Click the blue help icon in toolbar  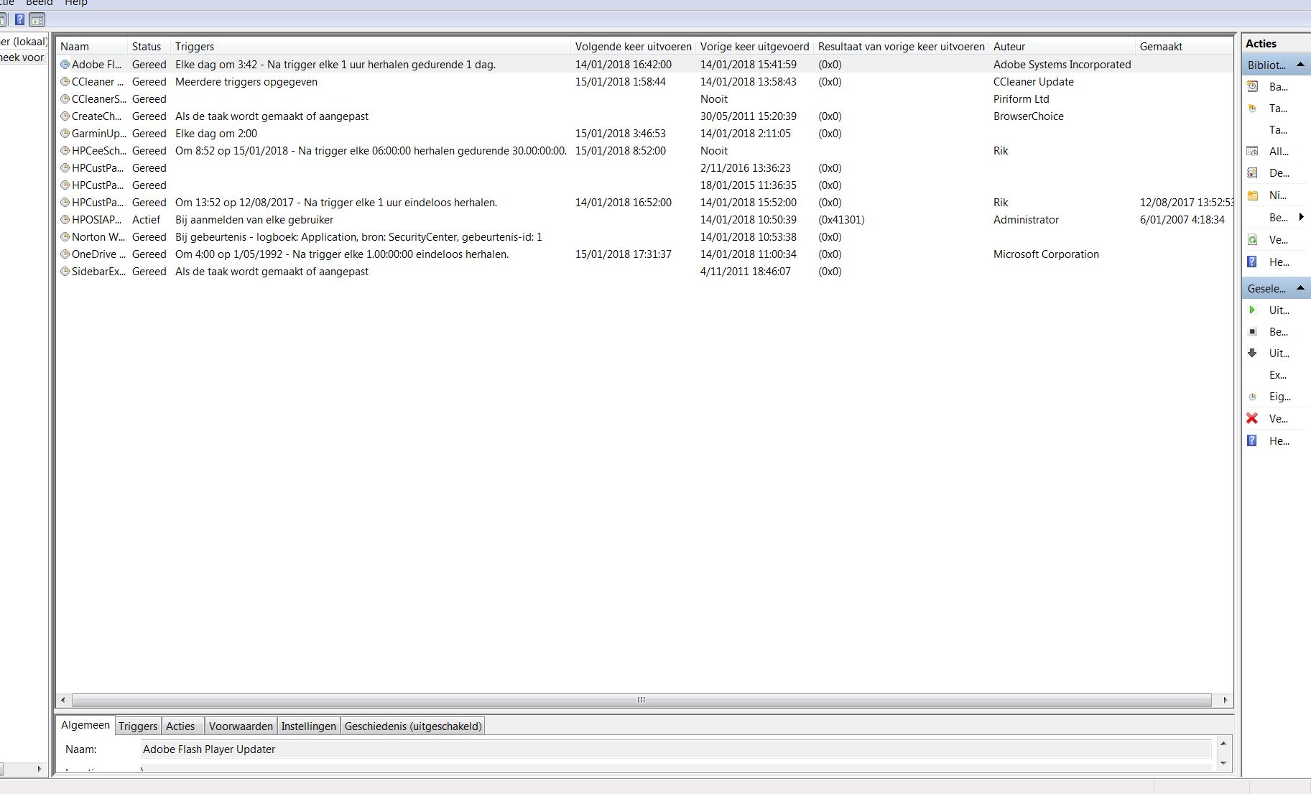[20, 19]
